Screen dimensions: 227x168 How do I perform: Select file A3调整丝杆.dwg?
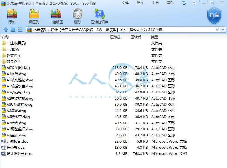click(x=20, y=129)
